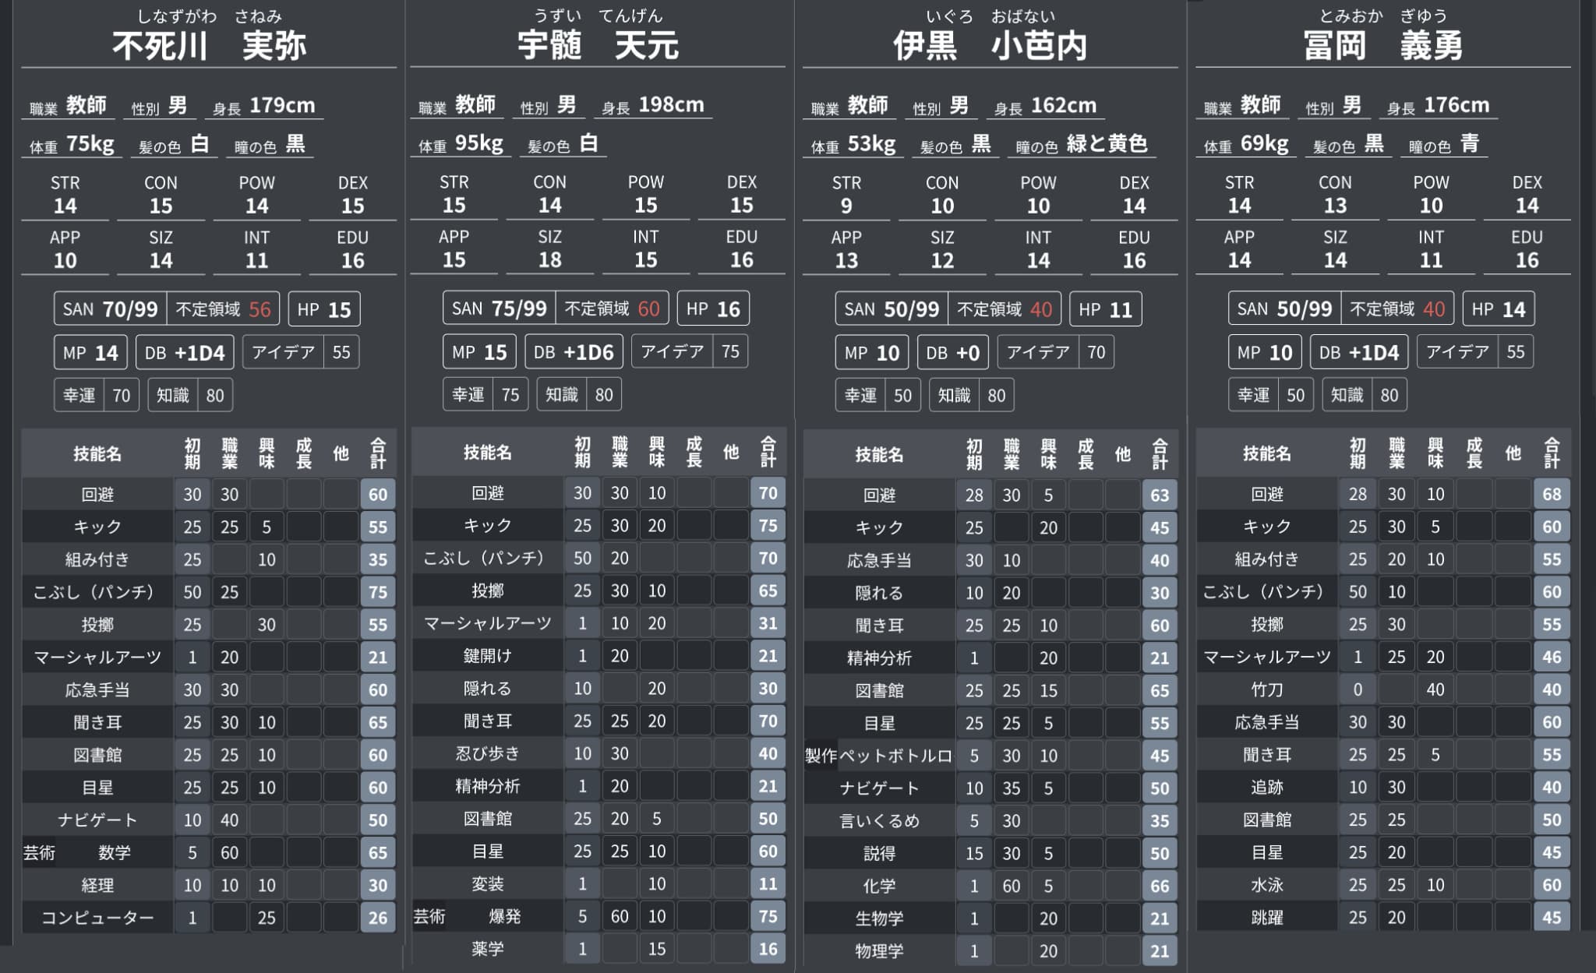1596x973 pixels.
Task: Click the 緑と黄色 eye color field
Action: pos(1107,144)
